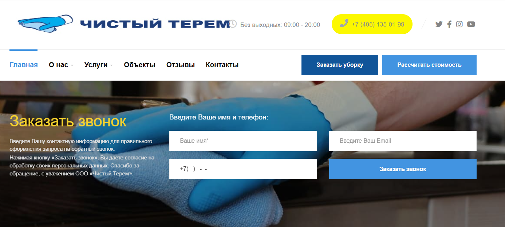Open the Twitter social link icon
Viewport: 505px width, 227px height.
coord(439,24)
